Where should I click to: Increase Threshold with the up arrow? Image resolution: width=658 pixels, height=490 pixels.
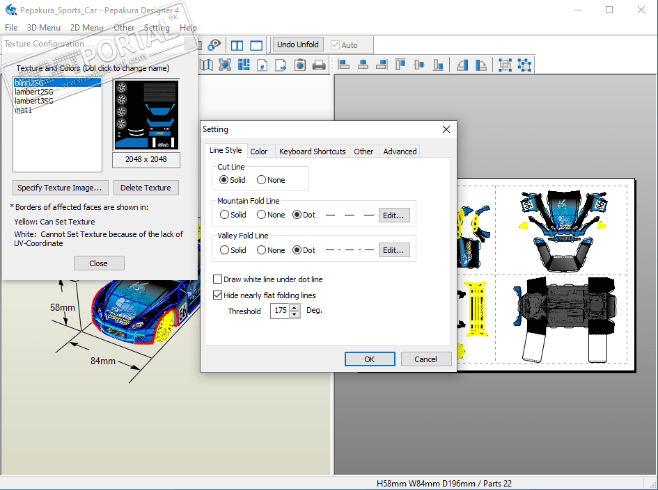click(295, 307)
